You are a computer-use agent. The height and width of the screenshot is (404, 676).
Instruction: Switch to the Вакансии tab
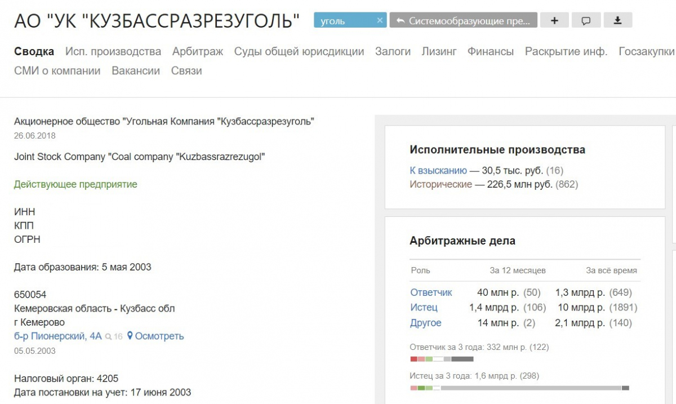click(x=136, y=70)
